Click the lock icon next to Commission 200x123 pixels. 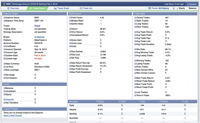(x=35, y=78)
